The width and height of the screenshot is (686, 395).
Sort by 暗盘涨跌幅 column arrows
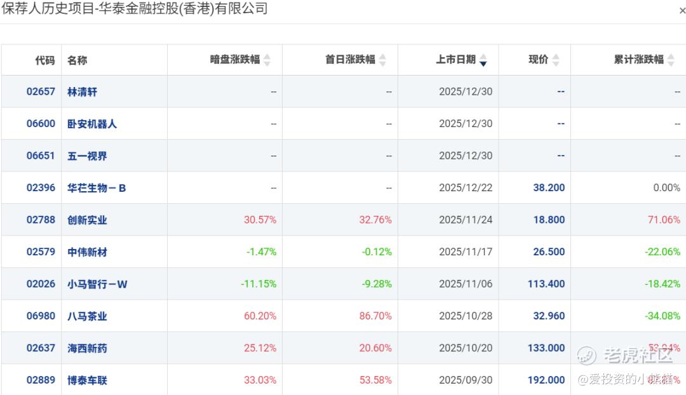coord(267,60)
